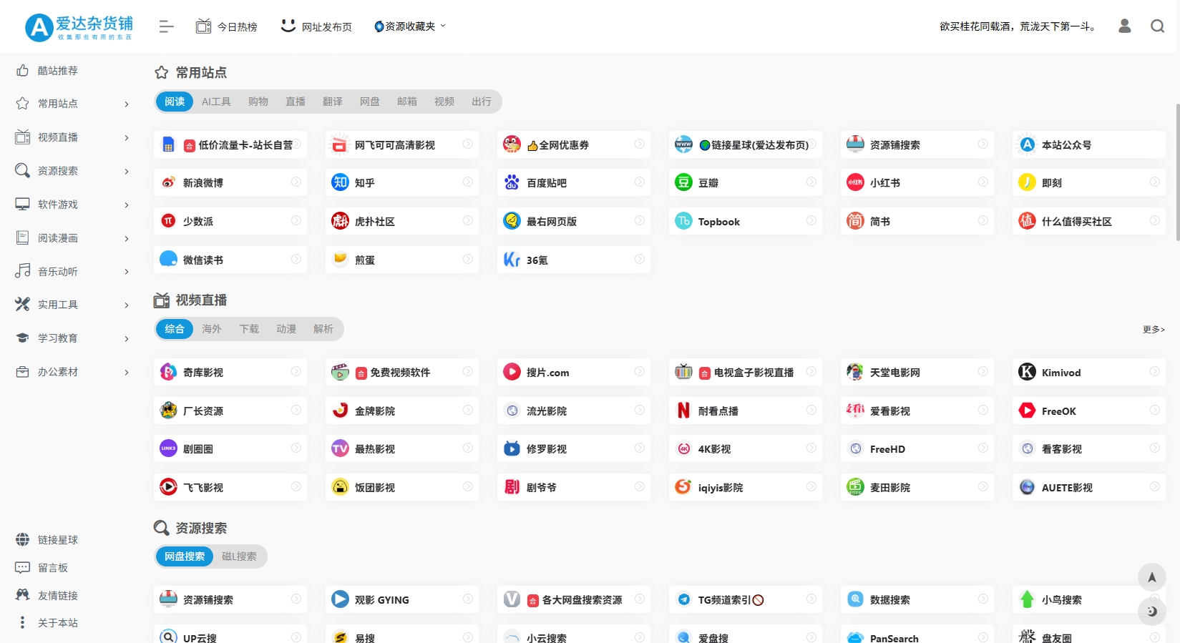Collapse the sidebar with the hamburger icon
Viewport: 1180px width, 643px height.
[166, 26]
